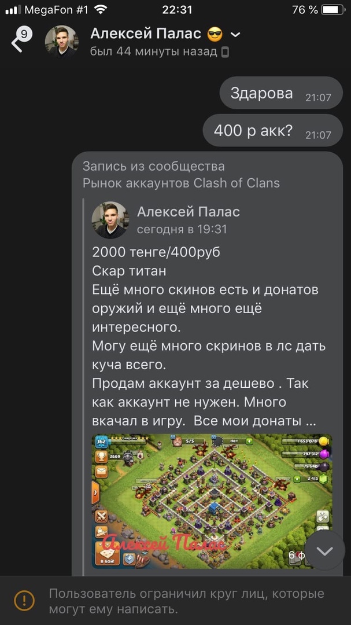The width and height of the screenshot is (351, 625).
Task: Open the post timestamp сегодня в 19:31
Action: [182, 230]
